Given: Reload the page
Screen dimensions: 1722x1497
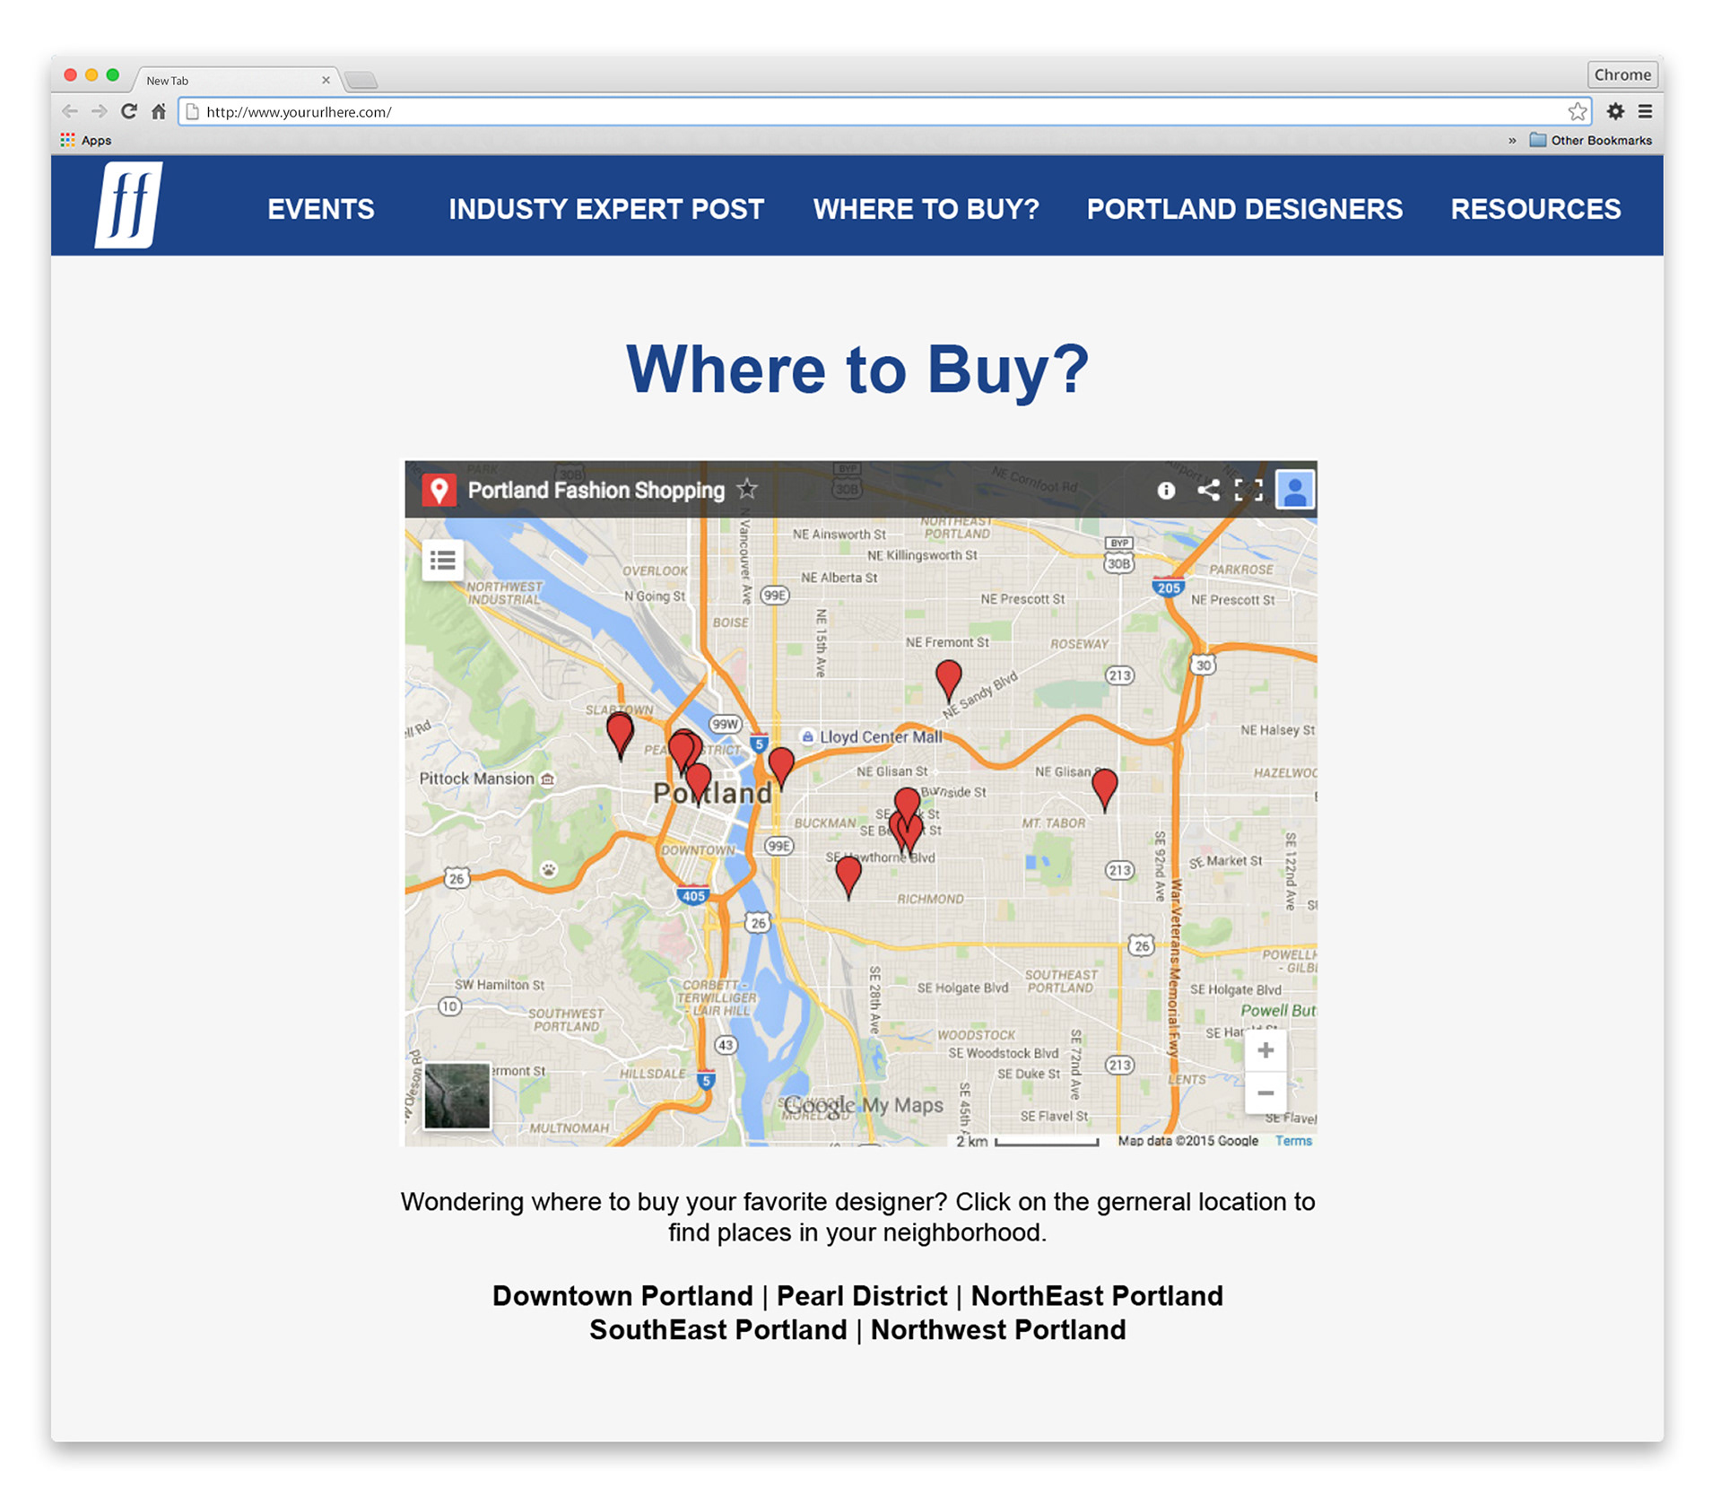Looking at the screenshot, I should pos(129,111).
